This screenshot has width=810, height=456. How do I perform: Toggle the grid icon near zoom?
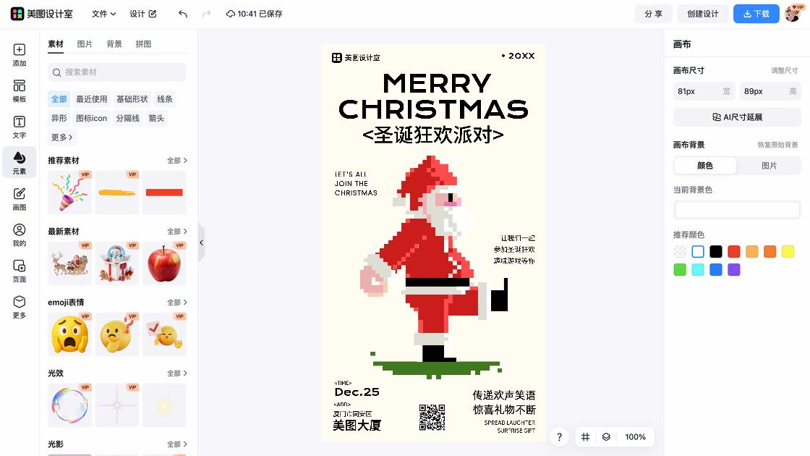click(x=585, y=437)
